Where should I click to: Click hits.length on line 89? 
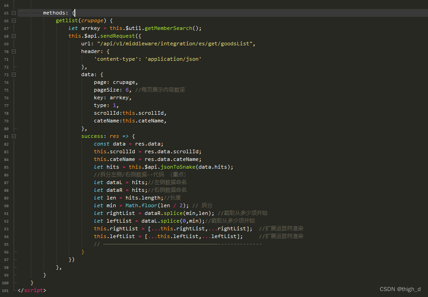144,198
